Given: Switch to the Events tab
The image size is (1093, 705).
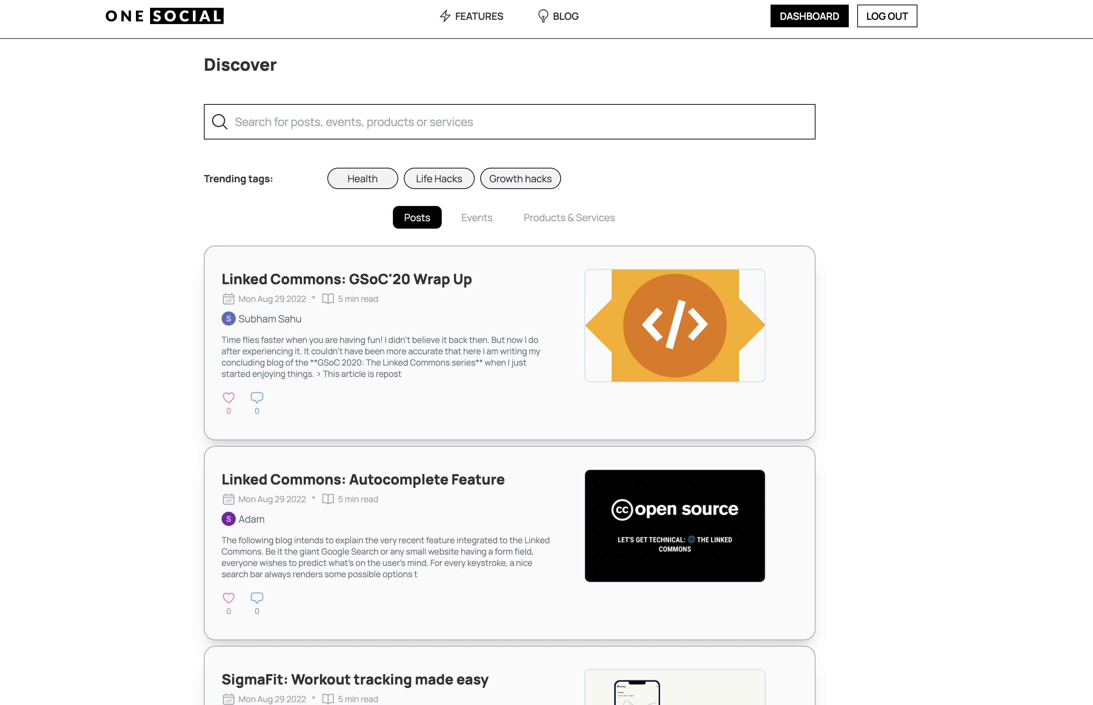Looking at the screenshot, I should pyautogui.click(x=477, y=217).
